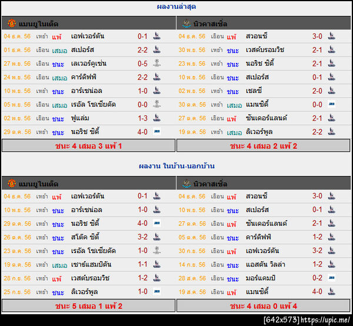
Task: Click the heading 'ผลงาน ในบ้าน-นอกบ้าน'
Action: pos(176,166)
